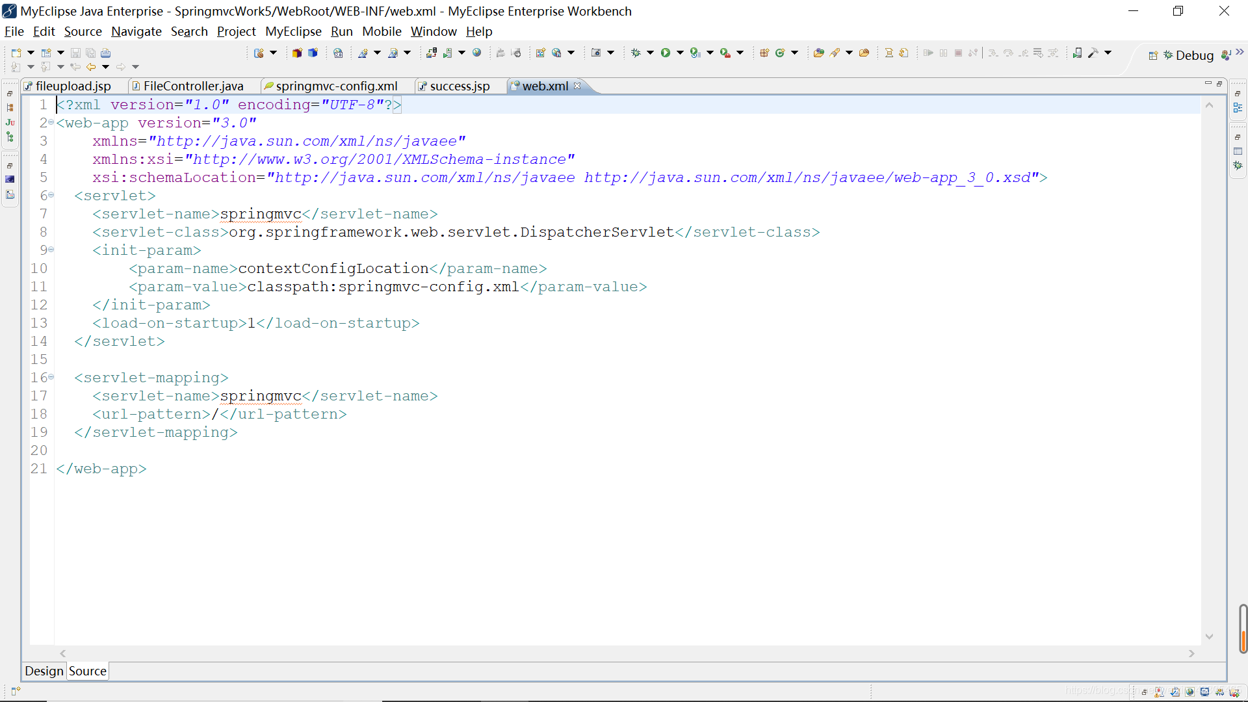
Task: Collapse the web-app element fold marker
Action: point(51,122)
